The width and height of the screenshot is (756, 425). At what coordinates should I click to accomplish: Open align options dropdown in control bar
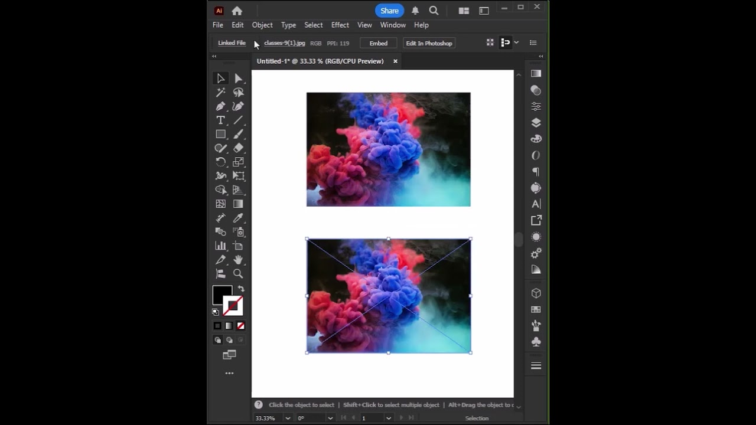pos(516,42)
